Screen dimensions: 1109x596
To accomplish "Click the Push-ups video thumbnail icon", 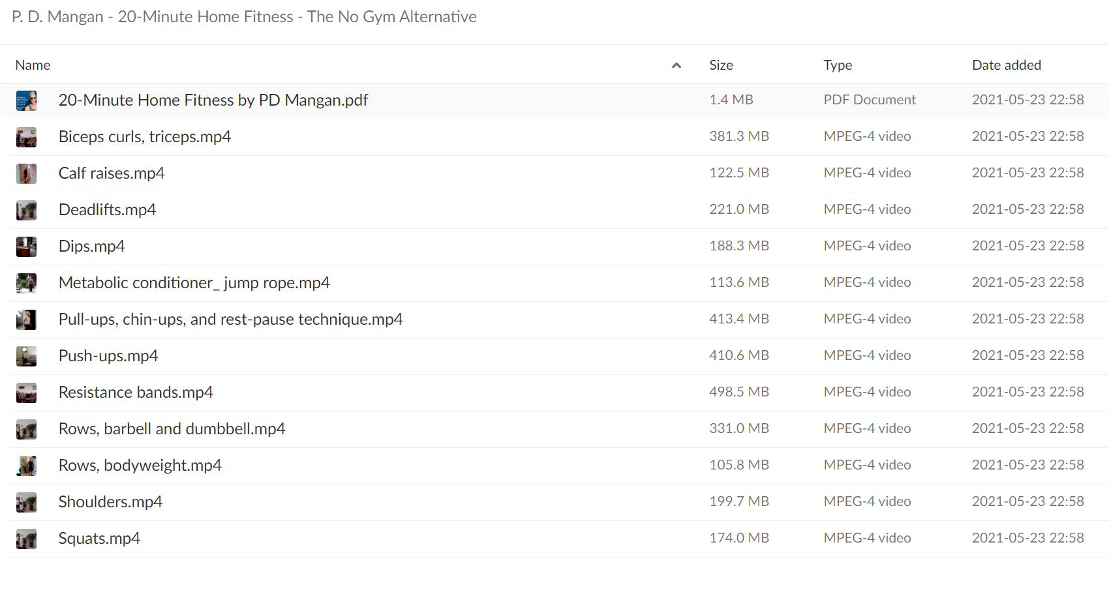I will click(x=26, y=356).
